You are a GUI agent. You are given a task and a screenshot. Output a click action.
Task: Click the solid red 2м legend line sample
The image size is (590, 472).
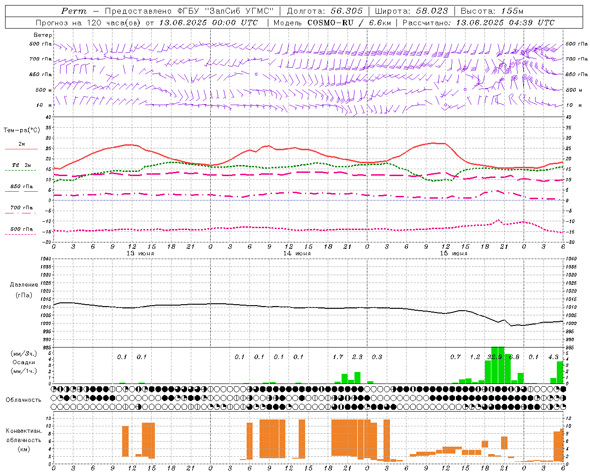coord(21,149)
